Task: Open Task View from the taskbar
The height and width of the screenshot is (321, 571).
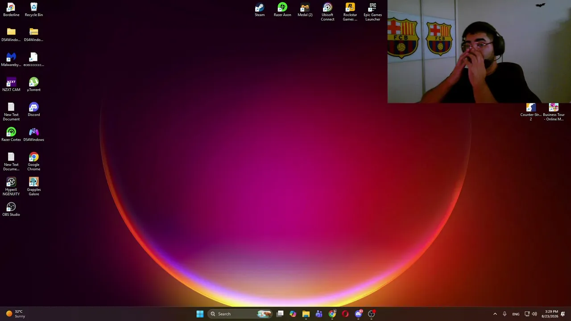Action: (x=280, y=314)
